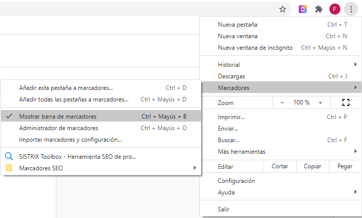Select Imprimir... menu item
This screenshot has width=362, height=218.
coord(281,117)
